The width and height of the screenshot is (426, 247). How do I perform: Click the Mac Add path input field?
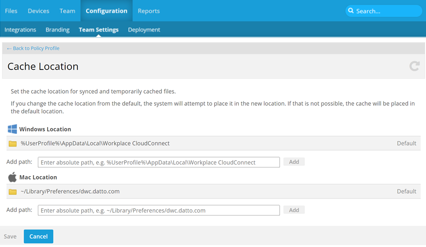pyautogui.click(x=159, y=210)
